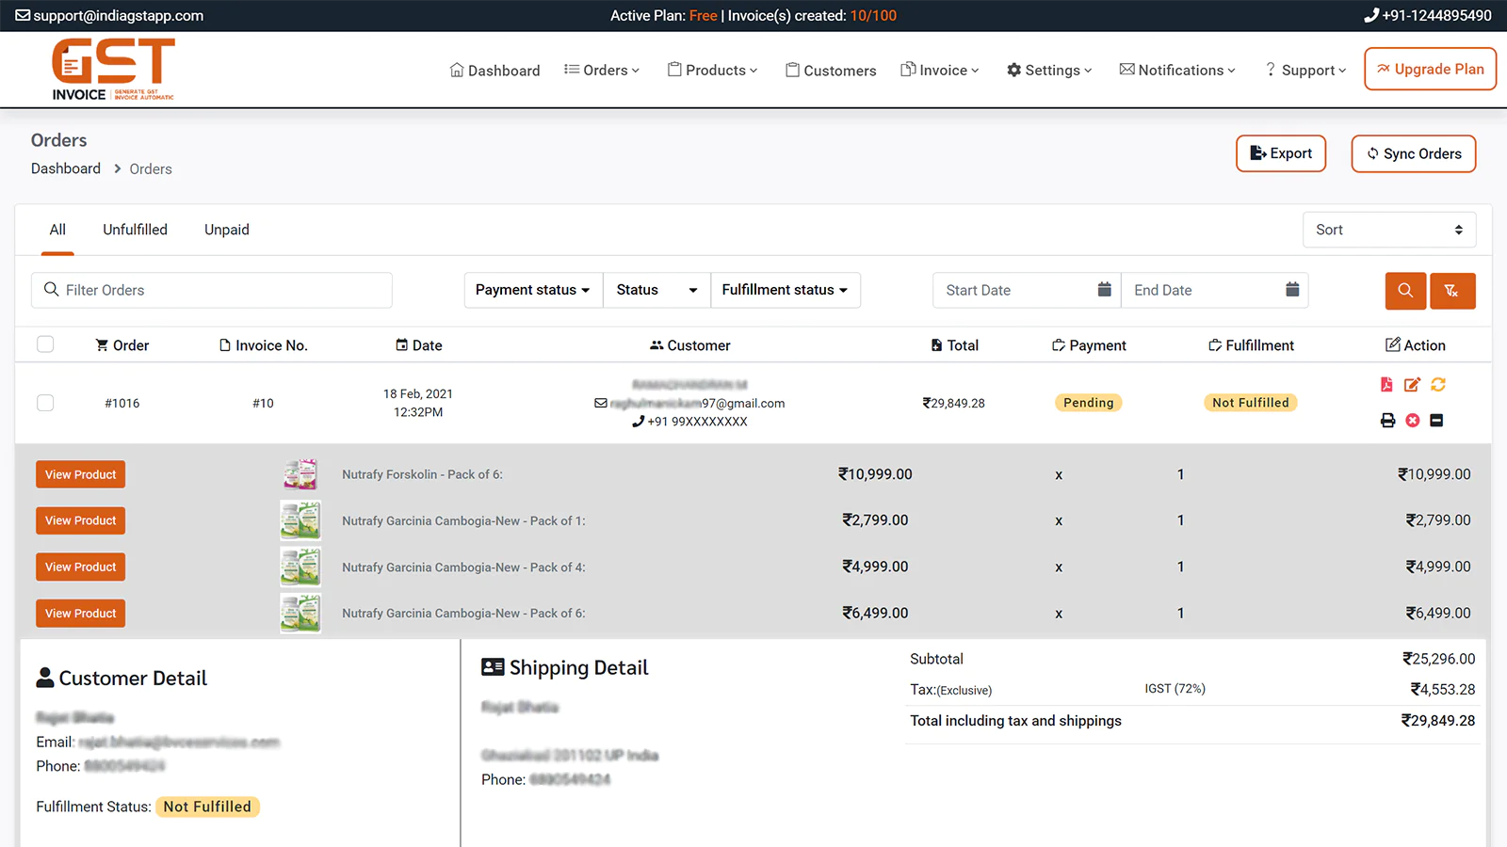Print the invoice using printer icon
Viewport: 1507px width, 847px height.
point(1387,421)
